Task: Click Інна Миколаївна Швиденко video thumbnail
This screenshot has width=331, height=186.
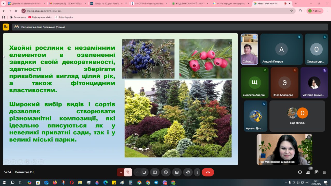Action: [x=284, y=149]
